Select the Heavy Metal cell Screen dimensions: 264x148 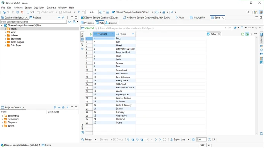125,81
